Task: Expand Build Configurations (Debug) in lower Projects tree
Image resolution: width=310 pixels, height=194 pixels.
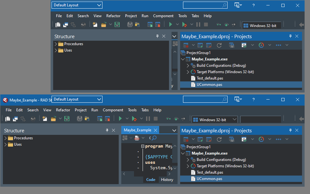Action: [188, 160]
